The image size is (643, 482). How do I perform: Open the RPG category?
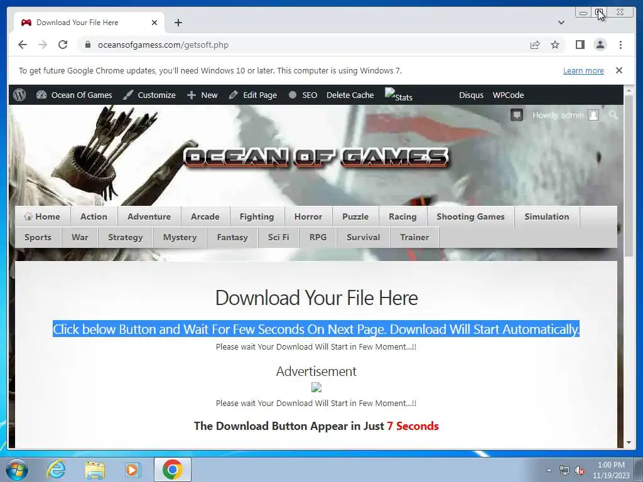[318, 237]
